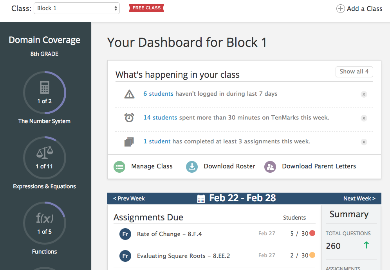Click the Expressions & Equations label
Image resolution: width=390 pixels, height=270 pixels.
(x=44, y=186)
